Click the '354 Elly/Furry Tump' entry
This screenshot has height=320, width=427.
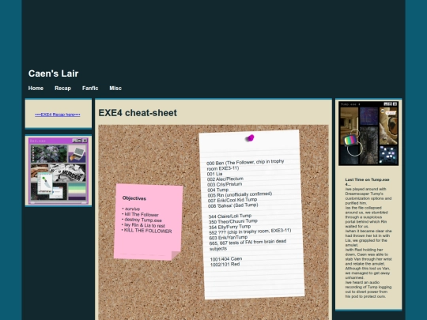(x=230, y=227)
